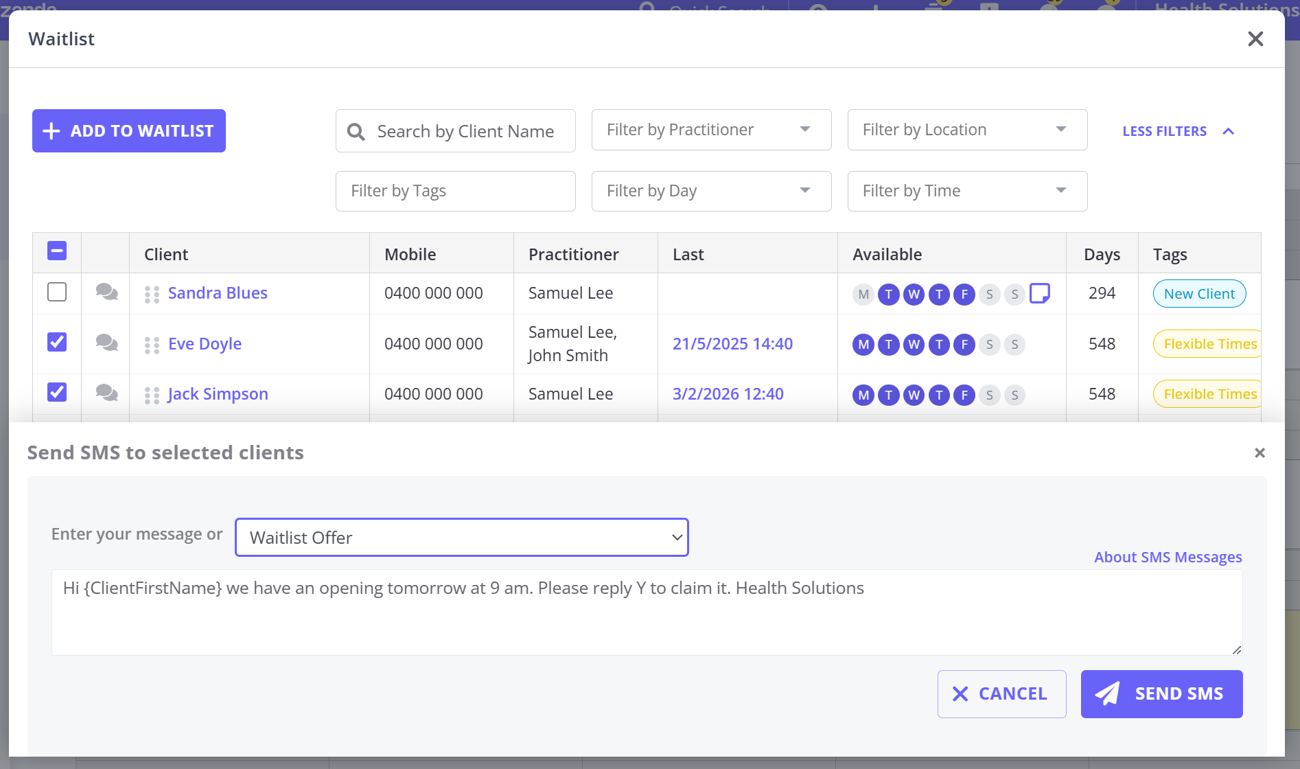Image resolution: width=1300 pixels, height=769 pixels.
Task: Open the note icon in Sandra Blues' availability
Action: tap(1039, 293)
